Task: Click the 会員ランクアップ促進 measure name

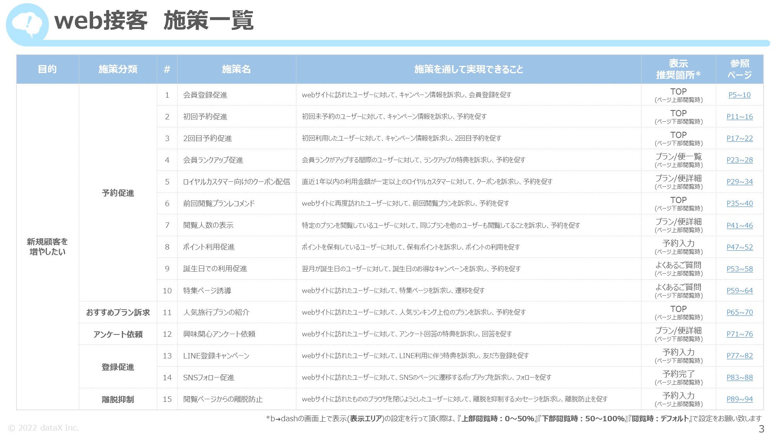Action: pyautogui.click(x=213, y=160)
